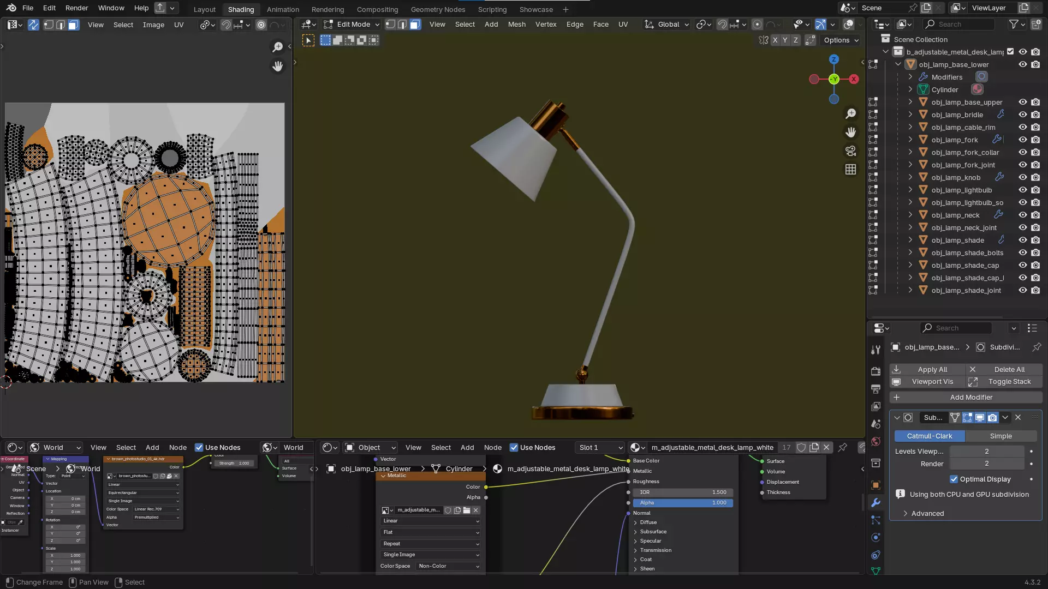Toggle b_adjustable_metal_desk_lamp collection exclude checkbox
Viewport: 1048px width, 589px height.
[1010, 52]
